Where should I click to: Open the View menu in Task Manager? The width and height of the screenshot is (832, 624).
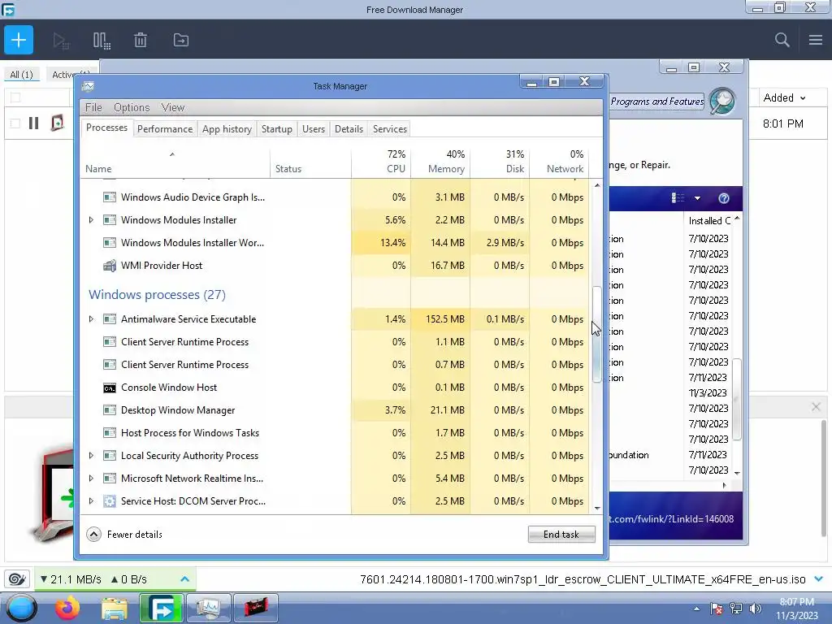coord(173,107)
